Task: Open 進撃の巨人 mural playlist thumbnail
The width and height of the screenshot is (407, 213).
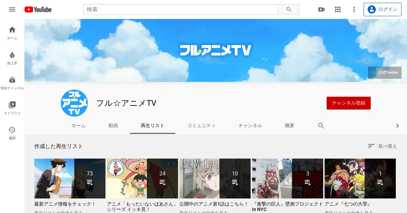Action: click(288, 179)
